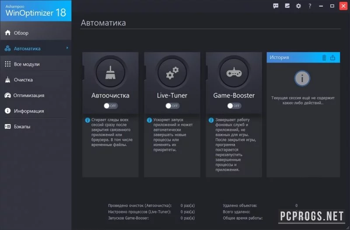Viewport: 350px width, 230px height.
Task: Click 'Настроено процессов (Live-Tuner):' label
Action: 140,212
